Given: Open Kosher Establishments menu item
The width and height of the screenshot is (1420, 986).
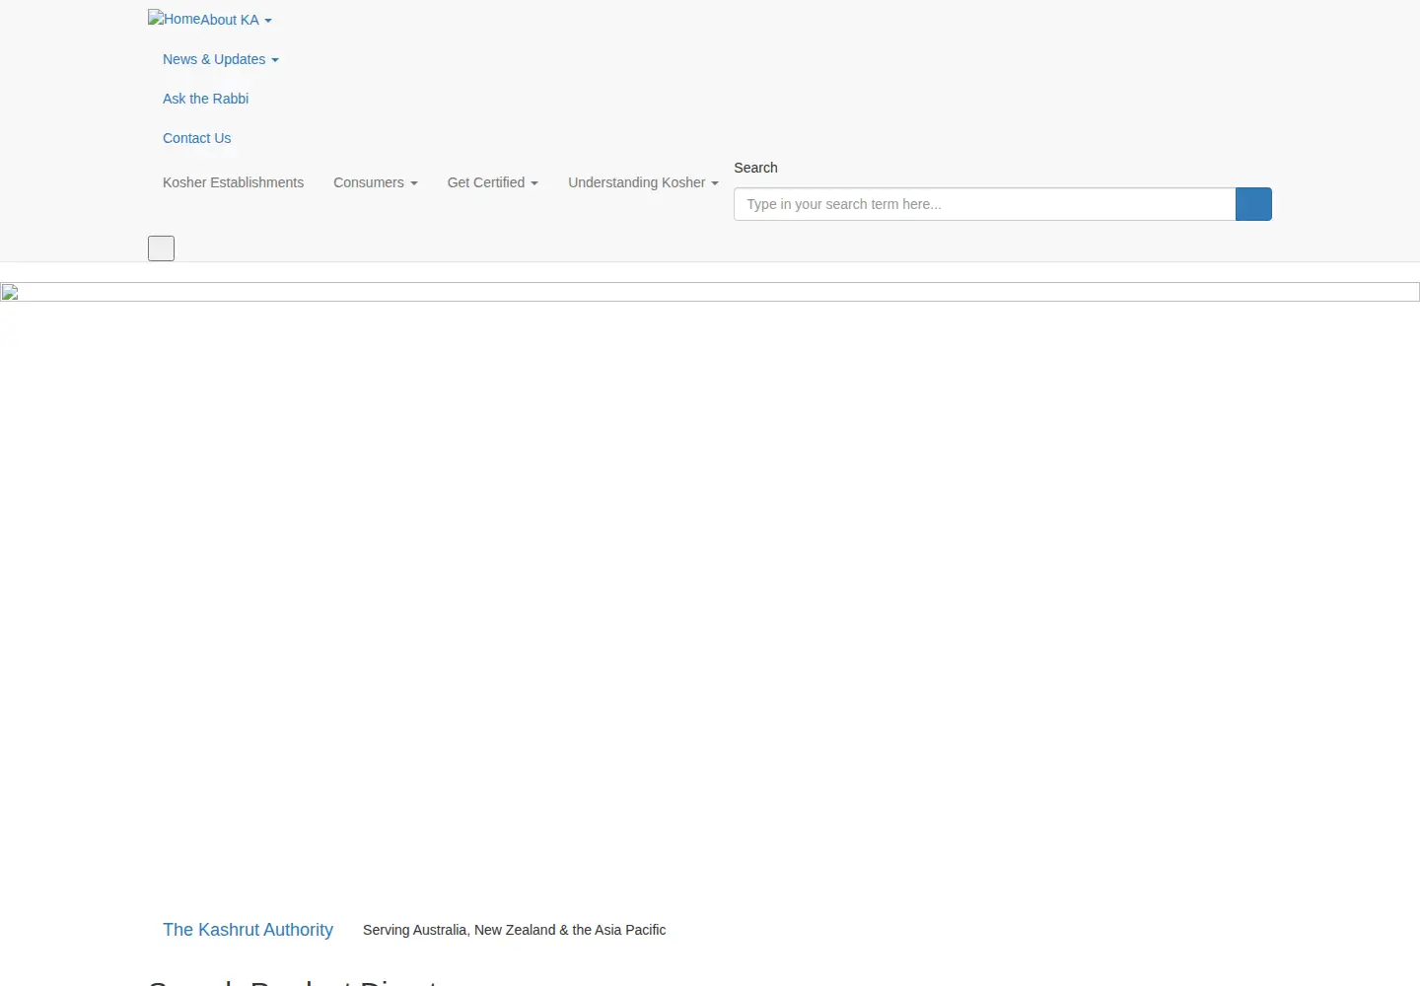Looking at the screenshot, I should (233, 182).
